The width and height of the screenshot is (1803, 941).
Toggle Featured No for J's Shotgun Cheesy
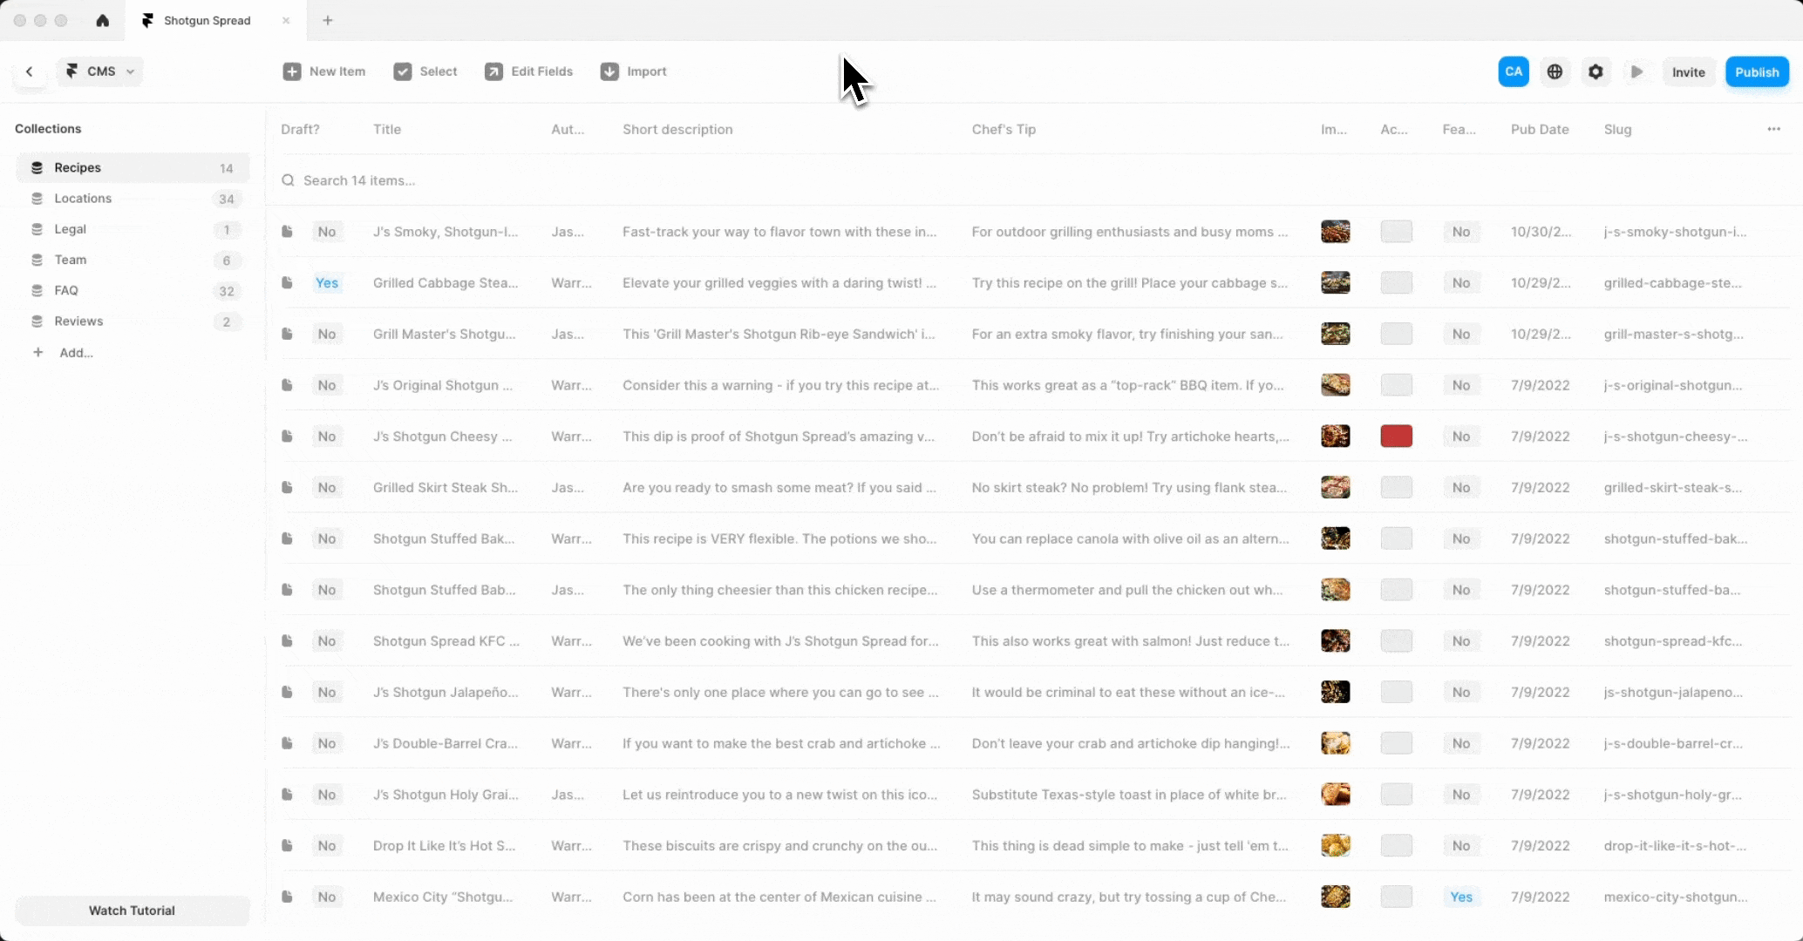tap(1461, 436)
